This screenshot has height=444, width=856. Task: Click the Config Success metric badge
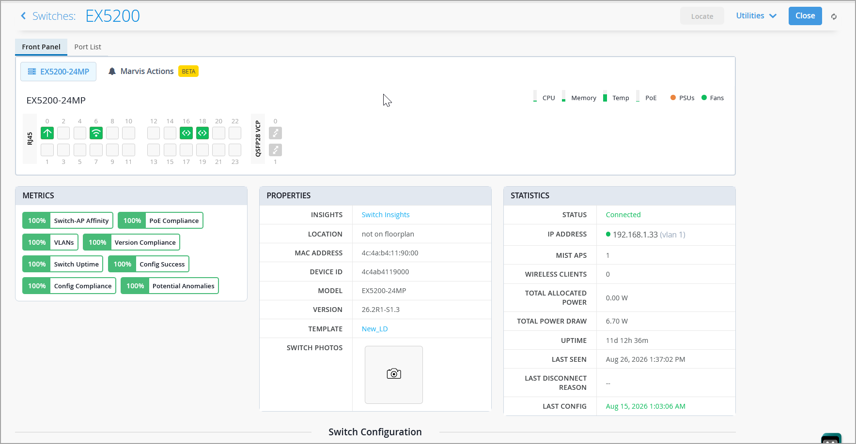[x=149, y=264]
